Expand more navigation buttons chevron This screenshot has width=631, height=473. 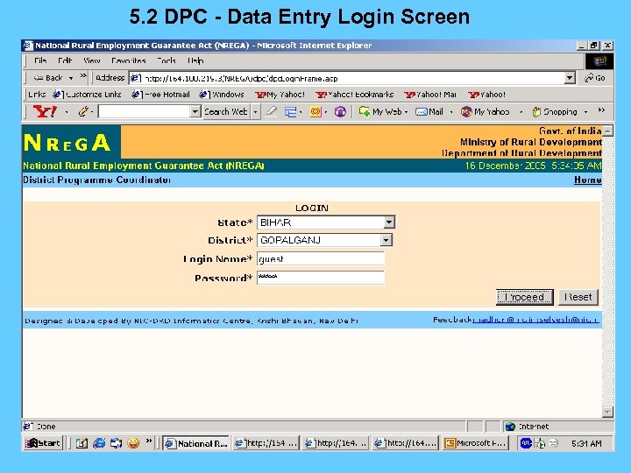pos(83,75)
